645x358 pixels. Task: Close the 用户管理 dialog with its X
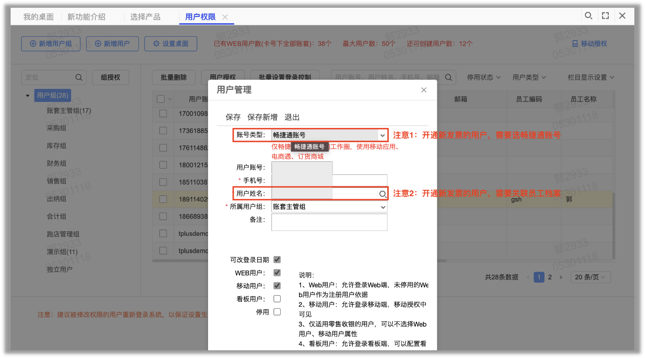coord(424,90)
